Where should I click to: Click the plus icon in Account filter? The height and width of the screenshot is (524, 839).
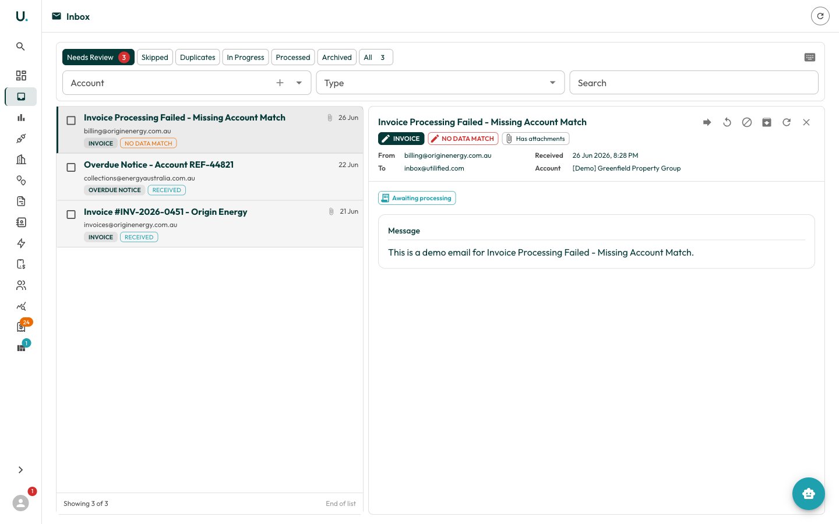click(x=280, y=83)
